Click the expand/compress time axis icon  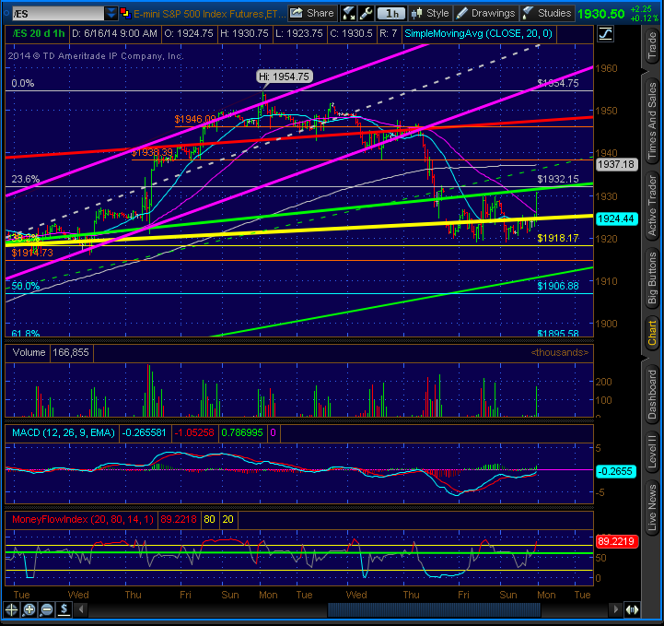(x=632, y=610)
